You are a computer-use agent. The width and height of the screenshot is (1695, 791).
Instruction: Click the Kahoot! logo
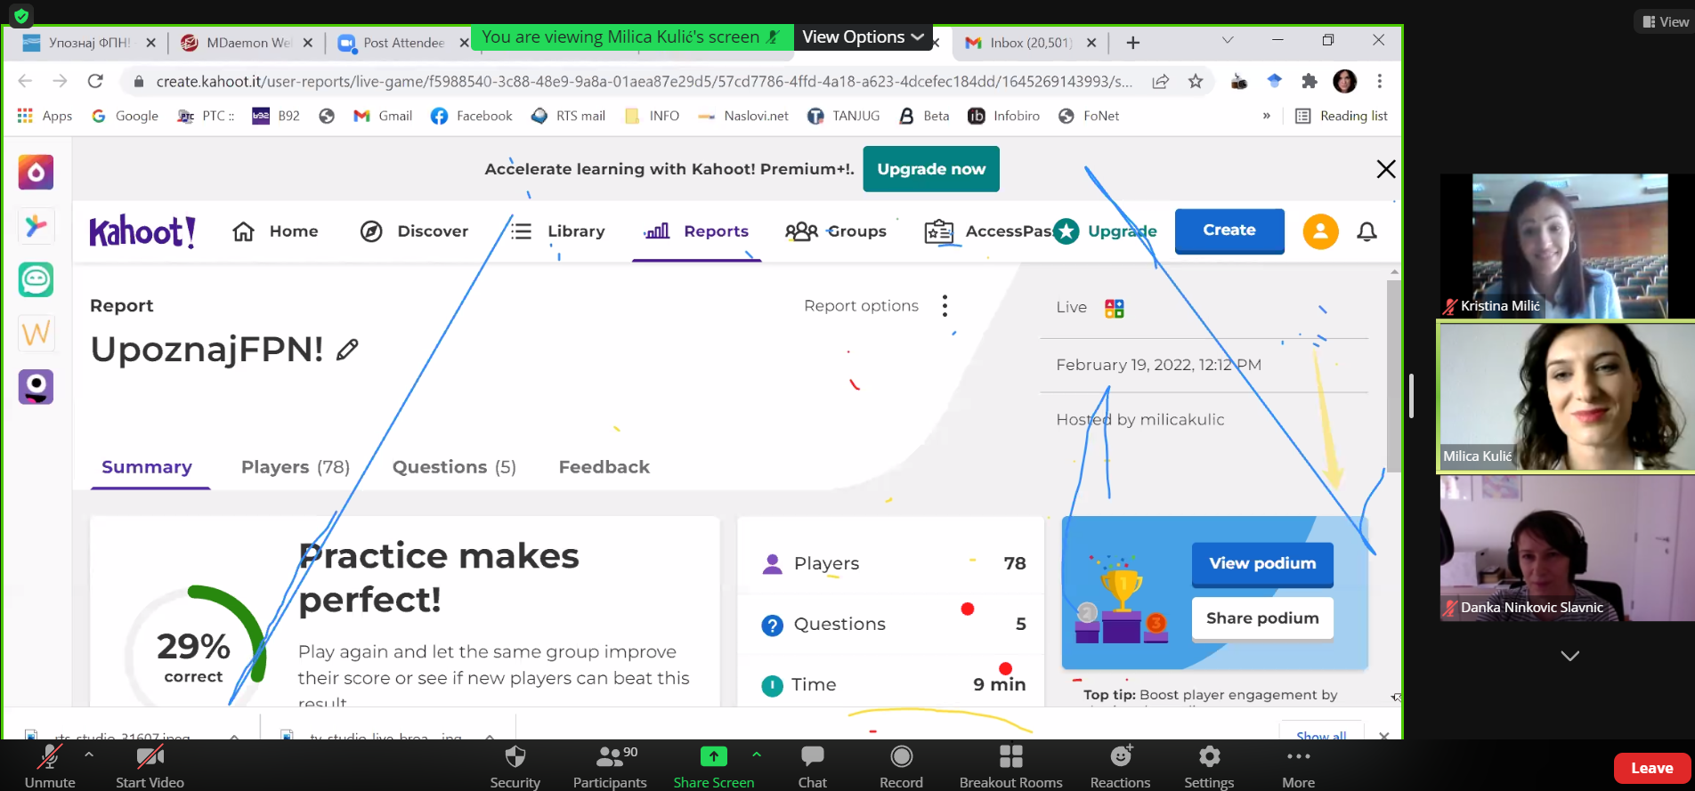pyautogui.click(x=142, y=231)
